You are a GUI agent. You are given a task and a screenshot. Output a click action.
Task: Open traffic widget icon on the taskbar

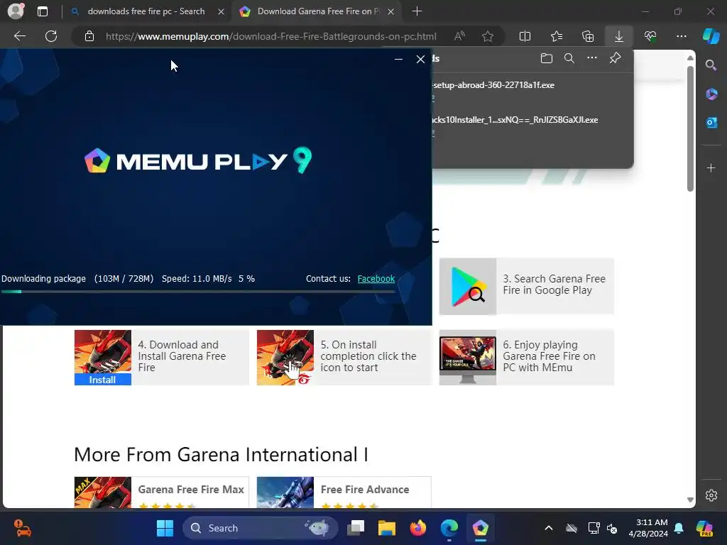[x=22, y=528]
